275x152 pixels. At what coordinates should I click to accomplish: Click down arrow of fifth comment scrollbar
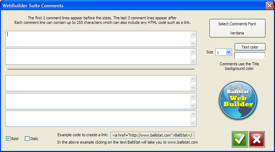coord(193,123)
